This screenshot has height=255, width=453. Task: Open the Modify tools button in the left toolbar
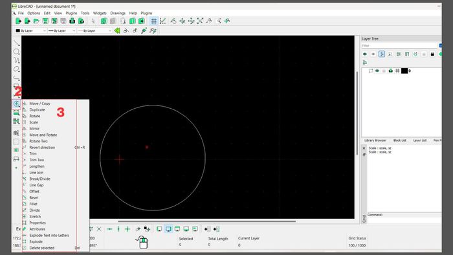coord(16,104)
